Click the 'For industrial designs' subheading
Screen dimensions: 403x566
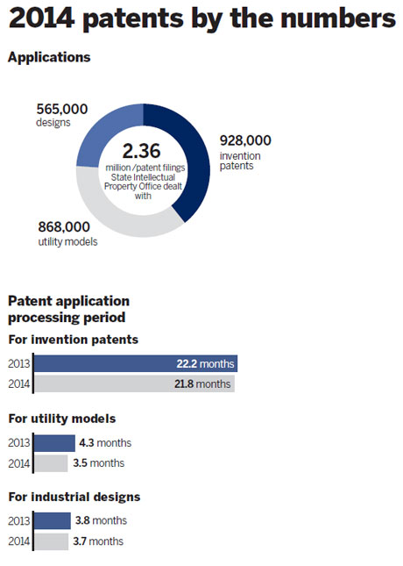pos(74,497)
